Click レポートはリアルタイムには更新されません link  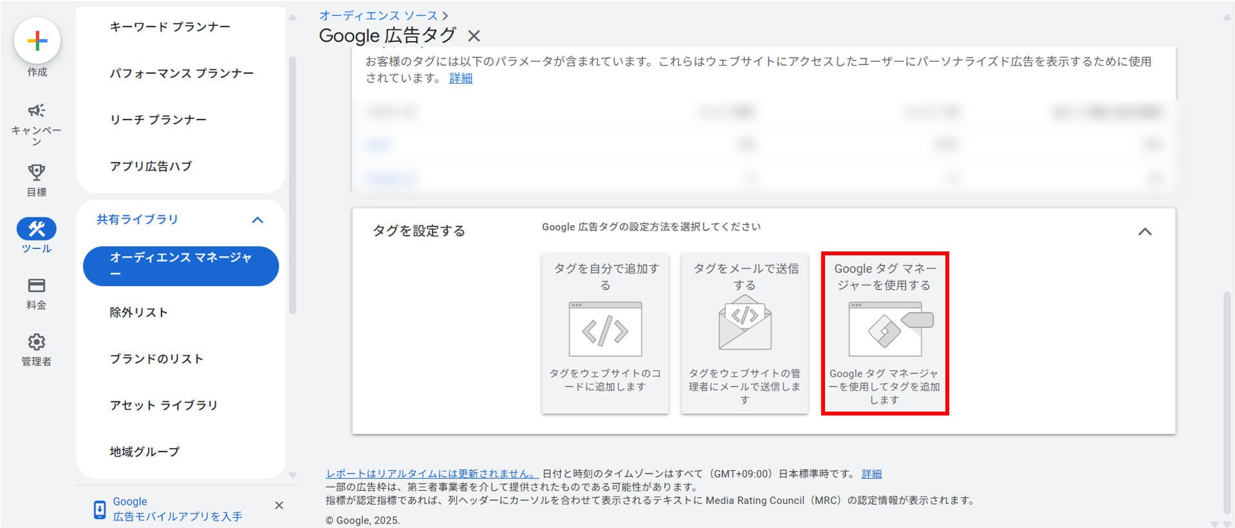[431, 473]
